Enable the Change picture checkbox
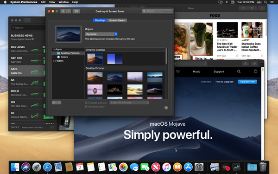Viewport: 278px width, 174px height. 86,103
